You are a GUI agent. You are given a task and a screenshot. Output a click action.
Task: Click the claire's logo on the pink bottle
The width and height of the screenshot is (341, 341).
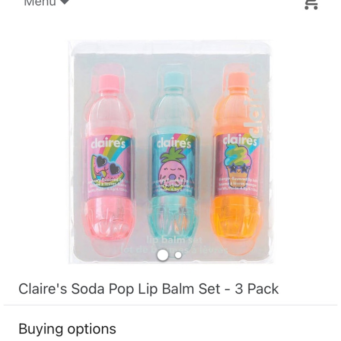tap(108, 143)
